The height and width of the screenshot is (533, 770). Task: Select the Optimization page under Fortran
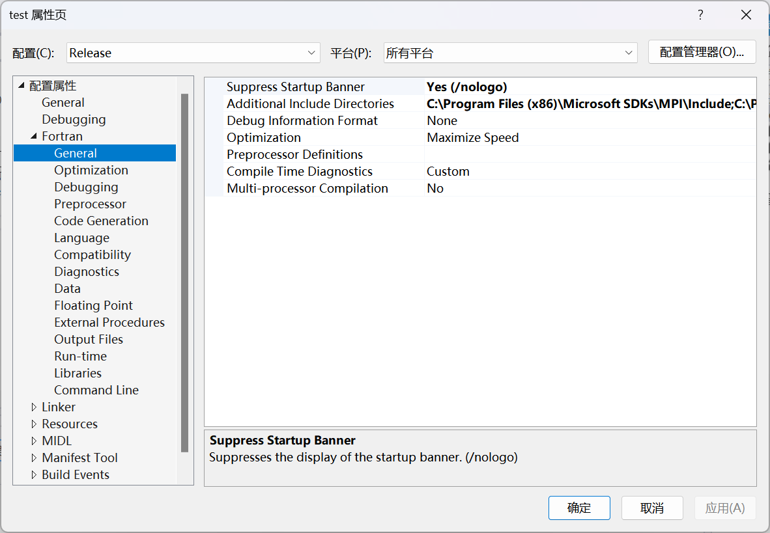pyautogui.click(x=91, y=170)
